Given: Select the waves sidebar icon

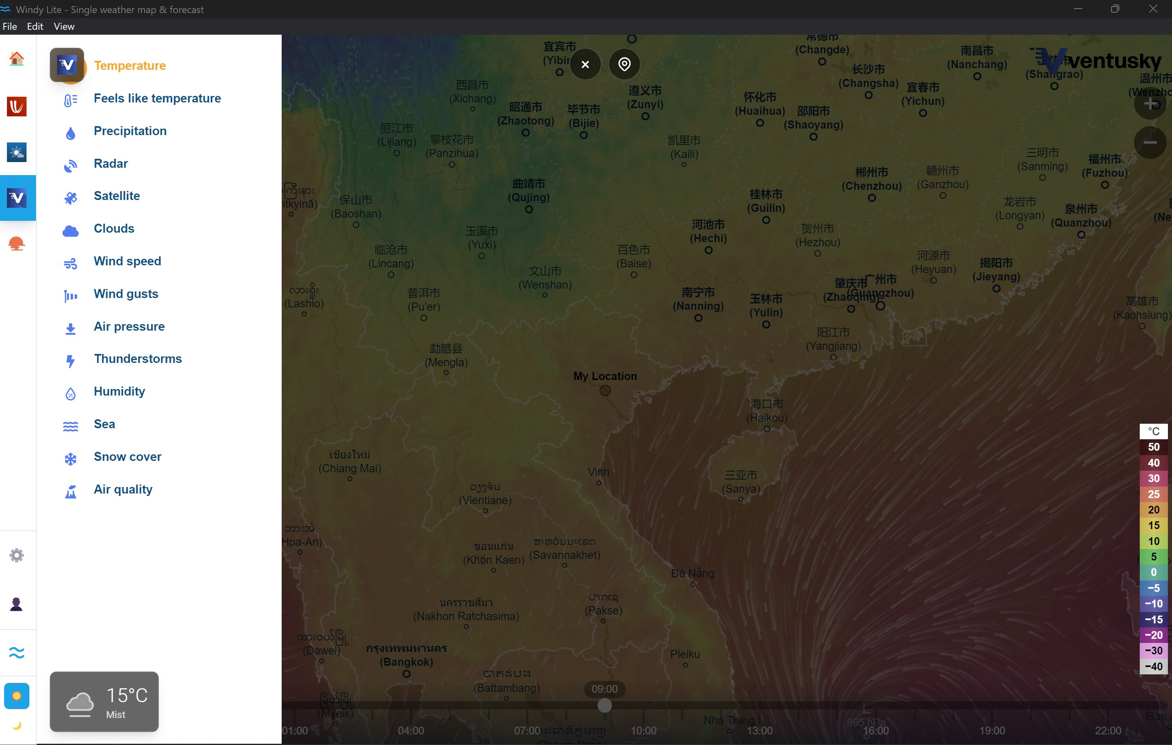Looking at the screenshot, I should pyautogui.click(x=18, y=653).
